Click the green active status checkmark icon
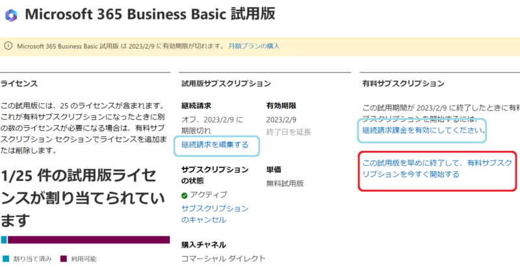 coord(185,194)
